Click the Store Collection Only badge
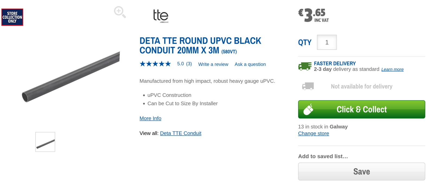 (x=12, y=17)
